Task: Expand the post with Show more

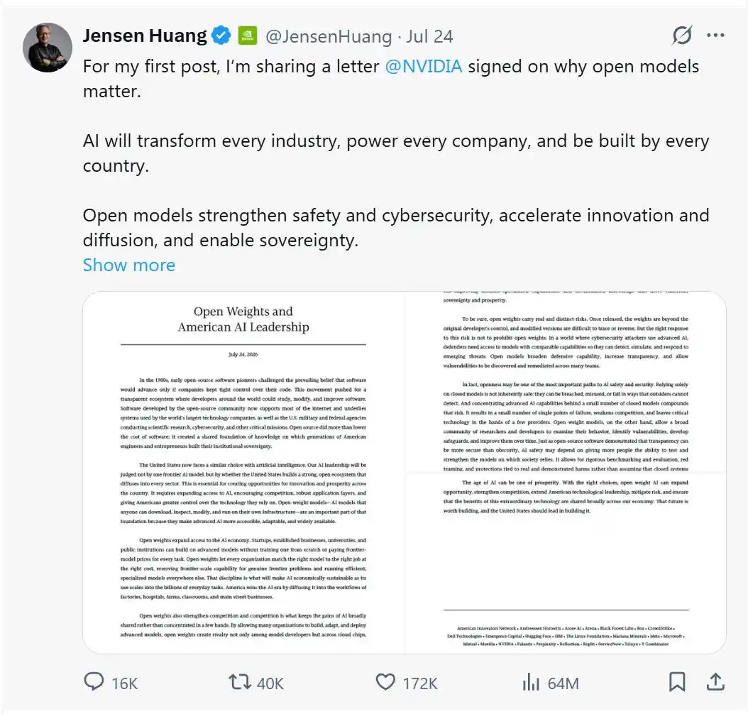Action: pyautogui.click(x=128, y=265)
